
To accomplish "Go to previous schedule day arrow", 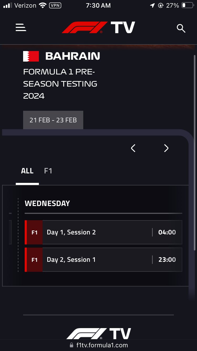I will (x=133, y=148).
